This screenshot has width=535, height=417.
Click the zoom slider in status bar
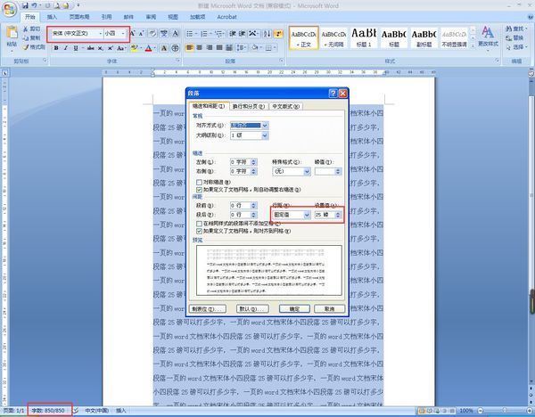click(502, 411)
